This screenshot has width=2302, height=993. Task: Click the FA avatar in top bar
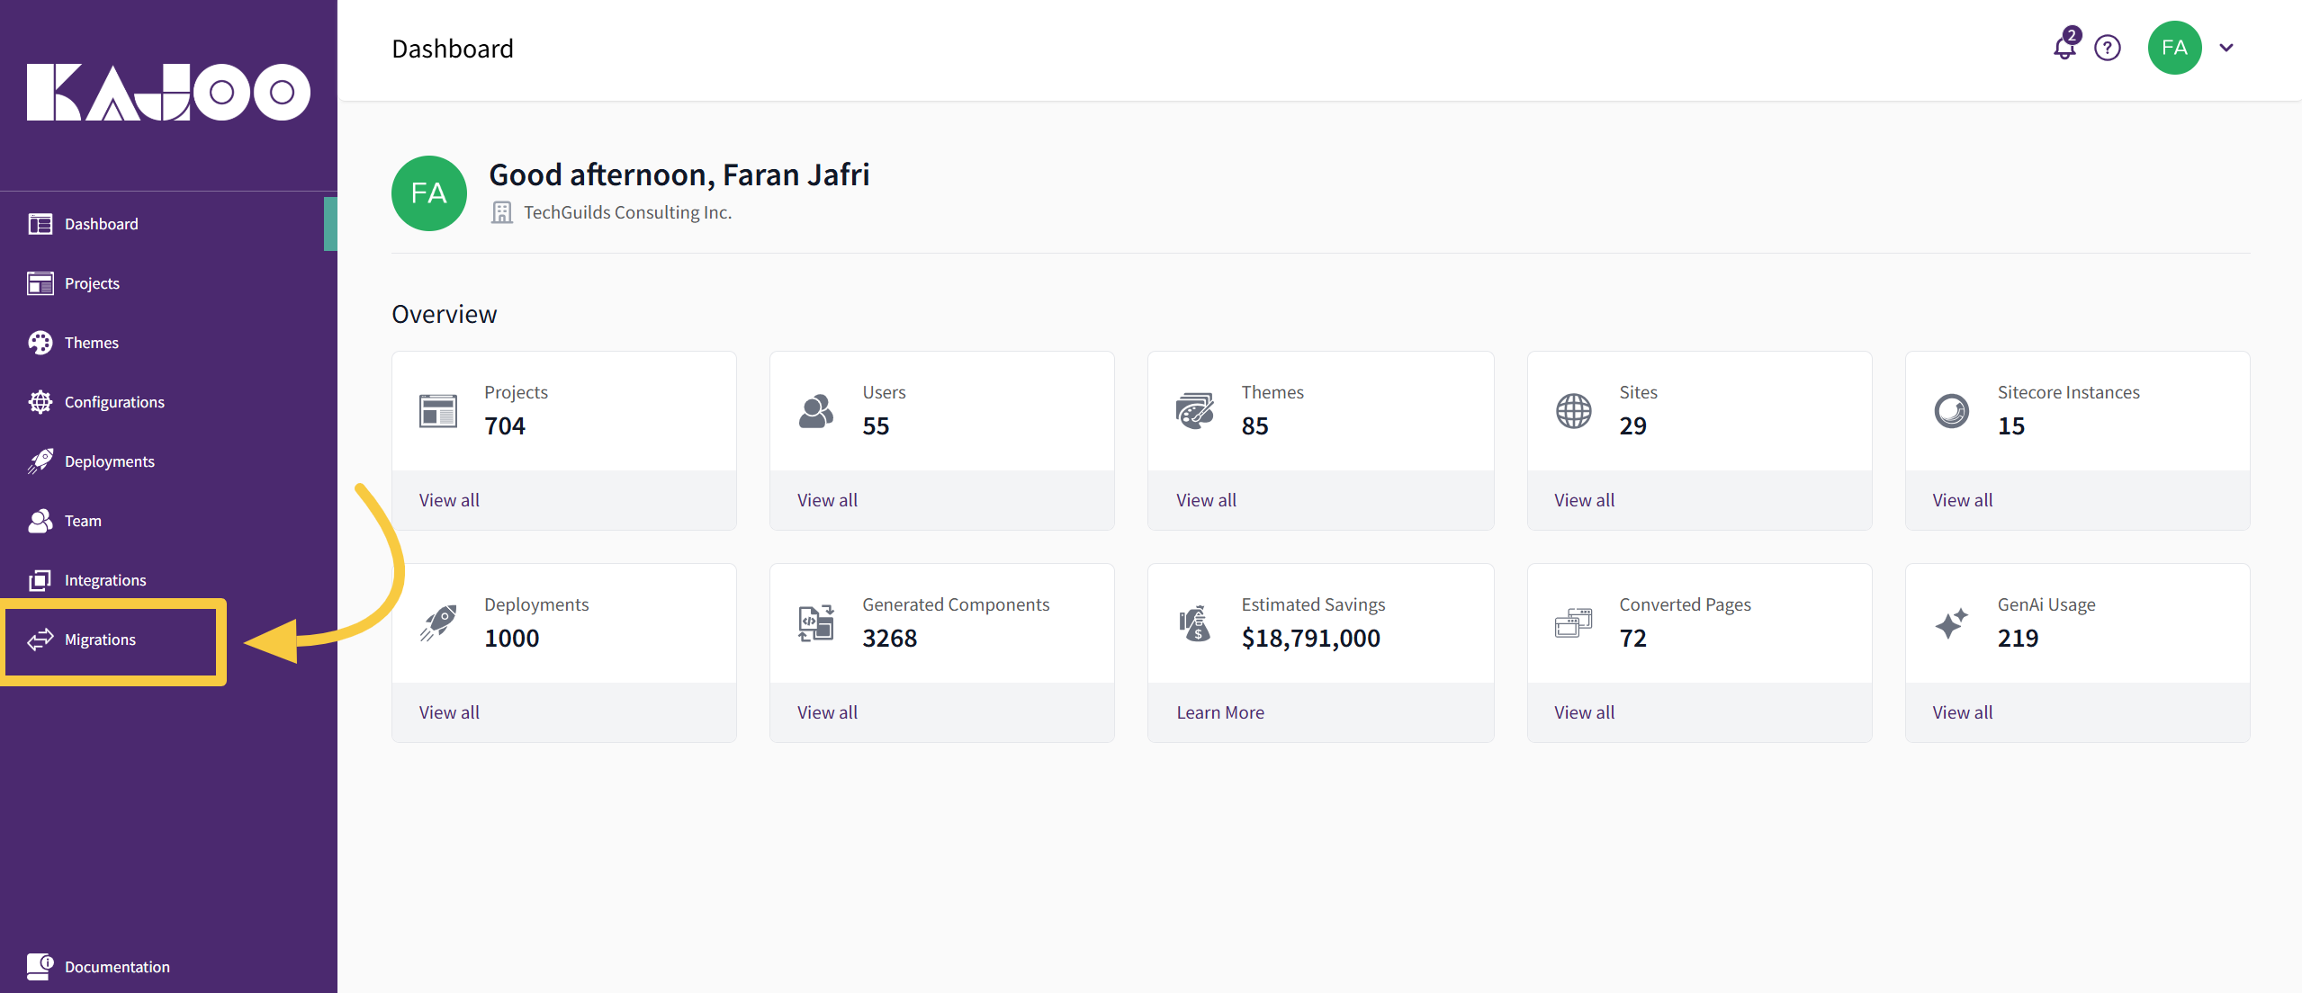click(2174, 49)
